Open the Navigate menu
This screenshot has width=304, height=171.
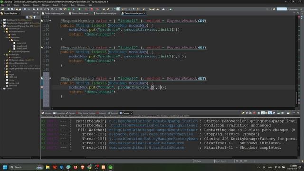pos(46,5)
